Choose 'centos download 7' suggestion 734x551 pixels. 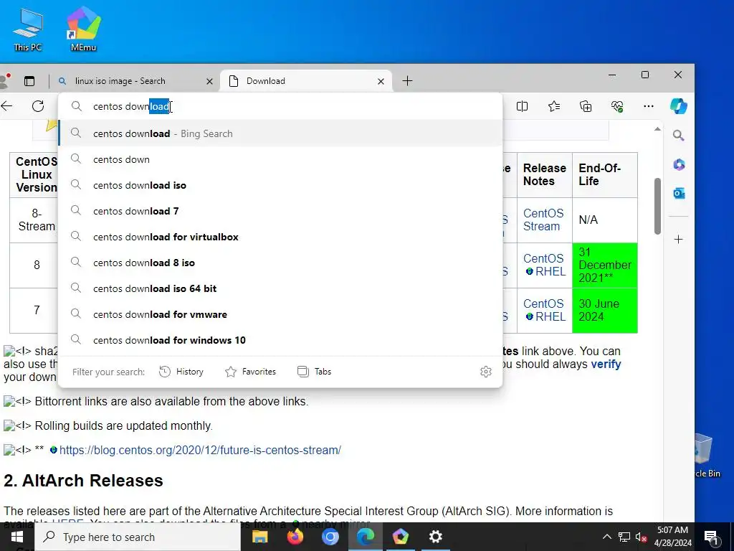(280, 211)
